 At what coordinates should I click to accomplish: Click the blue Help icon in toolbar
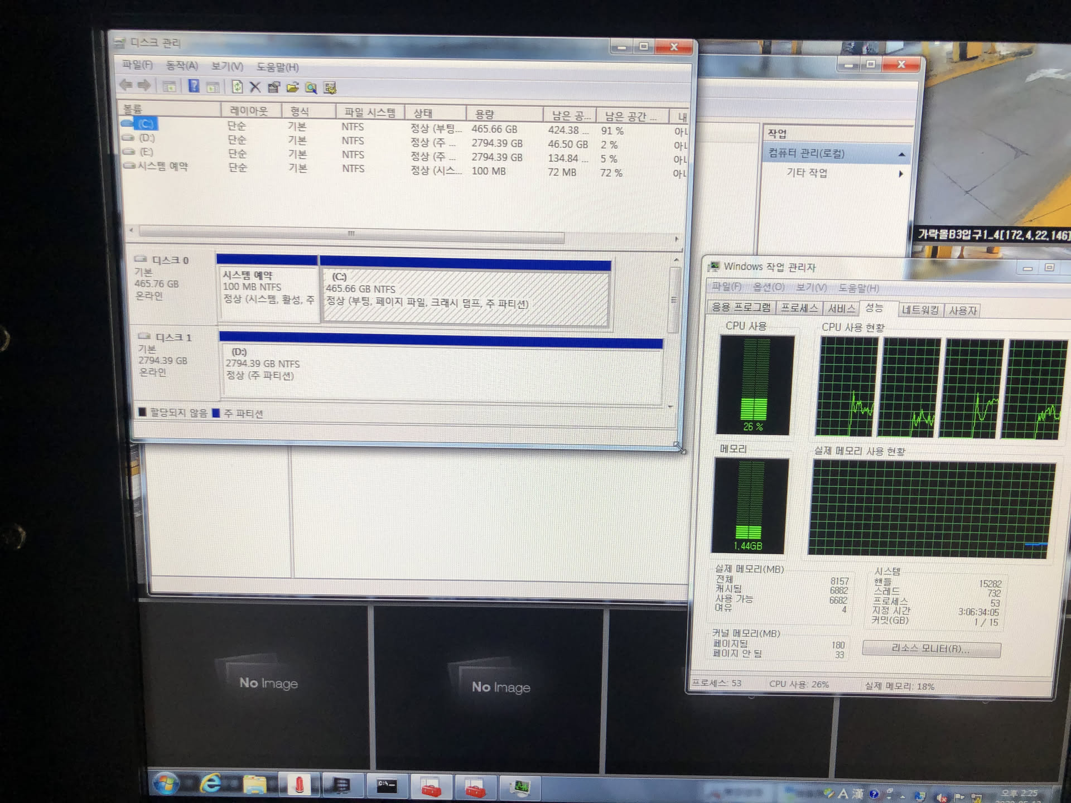[194, 86]
